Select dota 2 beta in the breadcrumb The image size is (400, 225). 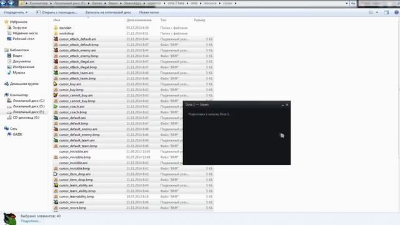tap(176, 3)
